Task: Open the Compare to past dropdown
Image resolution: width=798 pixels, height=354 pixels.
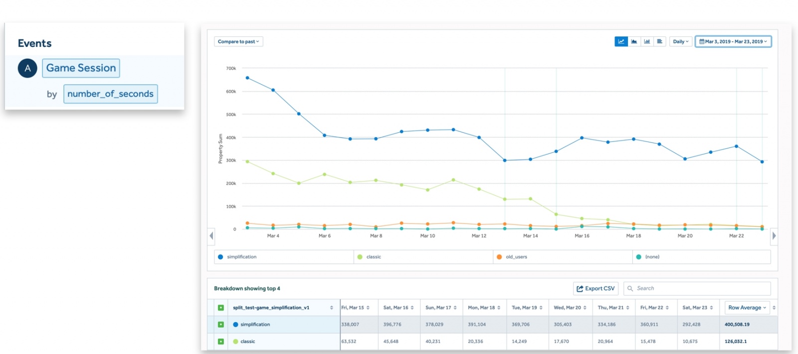Action: tap(238, 42)
